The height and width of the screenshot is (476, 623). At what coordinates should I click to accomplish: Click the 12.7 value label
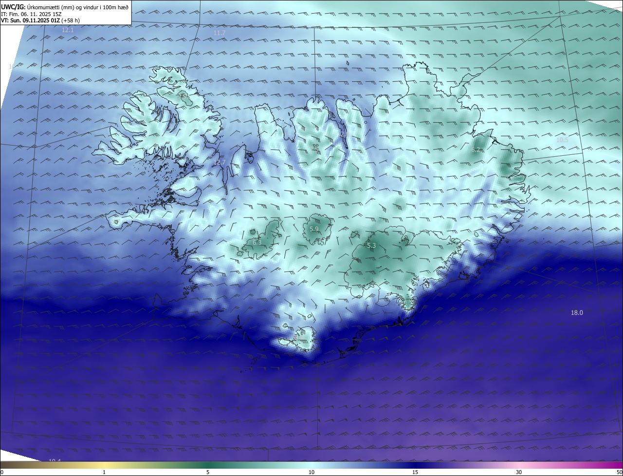(x=220, y=163)
